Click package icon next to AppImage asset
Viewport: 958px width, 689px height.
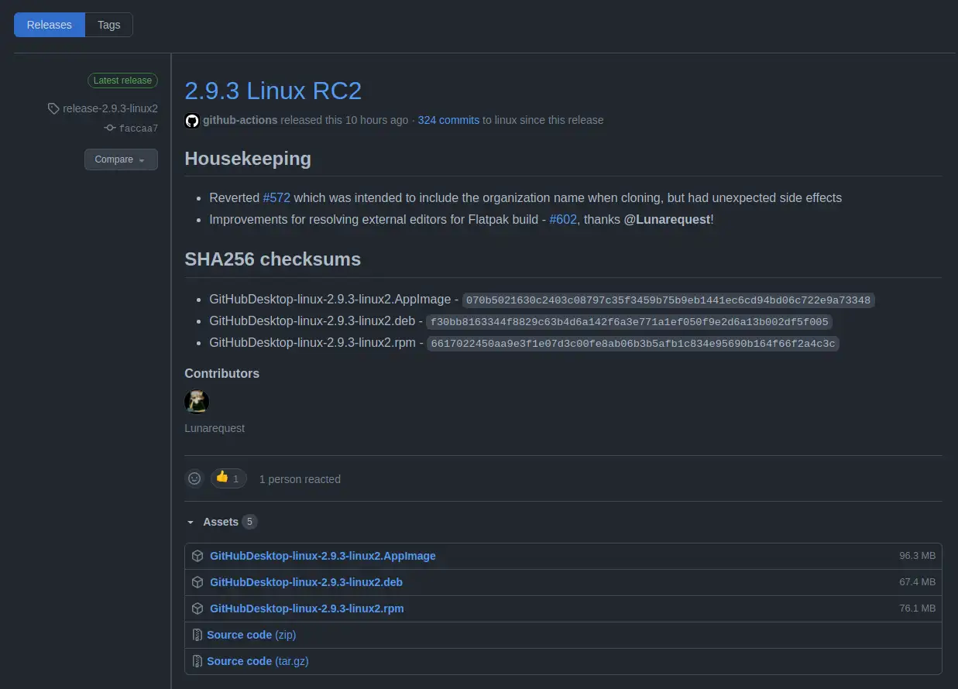197,556
